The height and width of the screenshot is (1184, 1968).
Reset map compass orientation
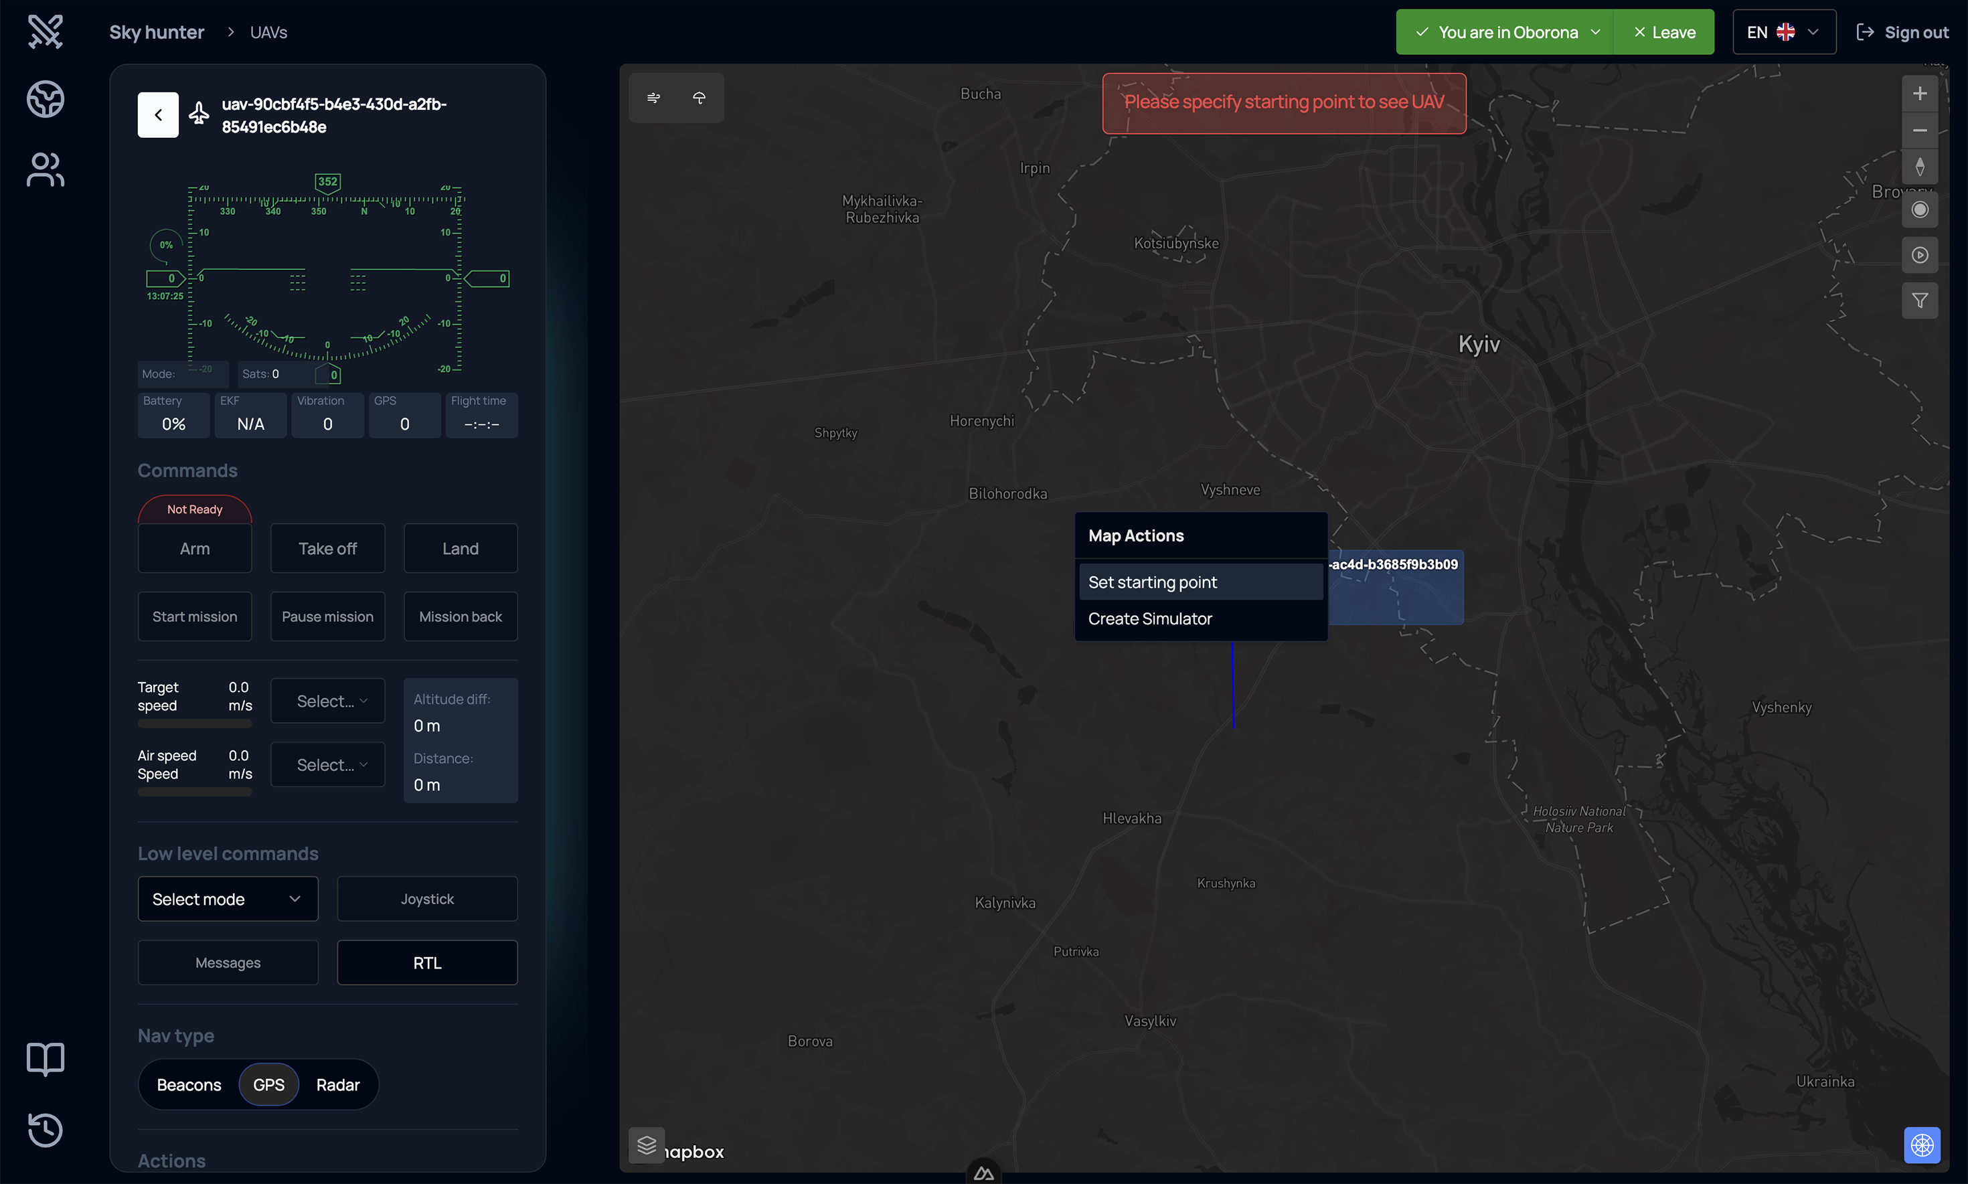[x=1919, y=167]
